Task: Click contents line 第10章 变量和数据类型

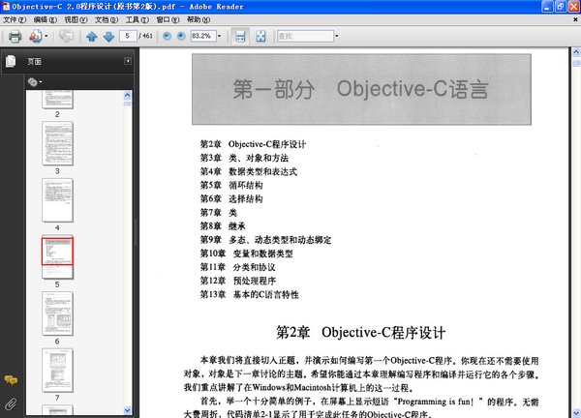Action: point(246,254)
